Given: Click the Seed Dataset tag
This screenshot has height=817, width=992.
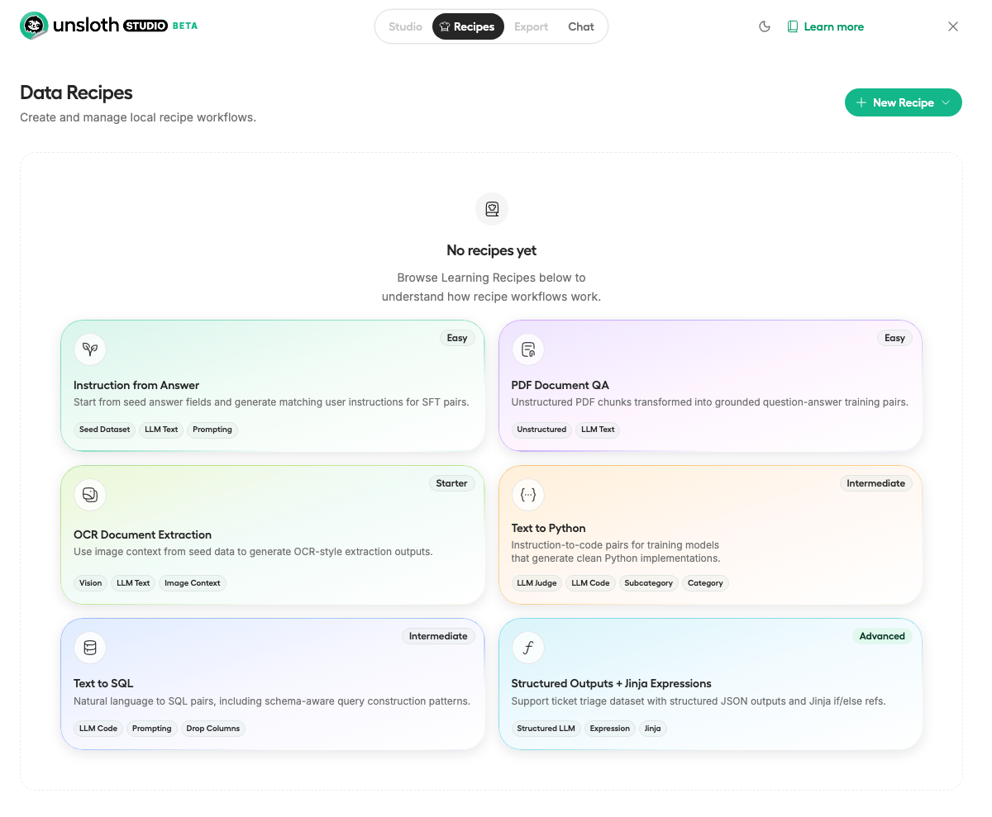Looking at the screenshot, I should pyautogui.click(x=104, y=430).
